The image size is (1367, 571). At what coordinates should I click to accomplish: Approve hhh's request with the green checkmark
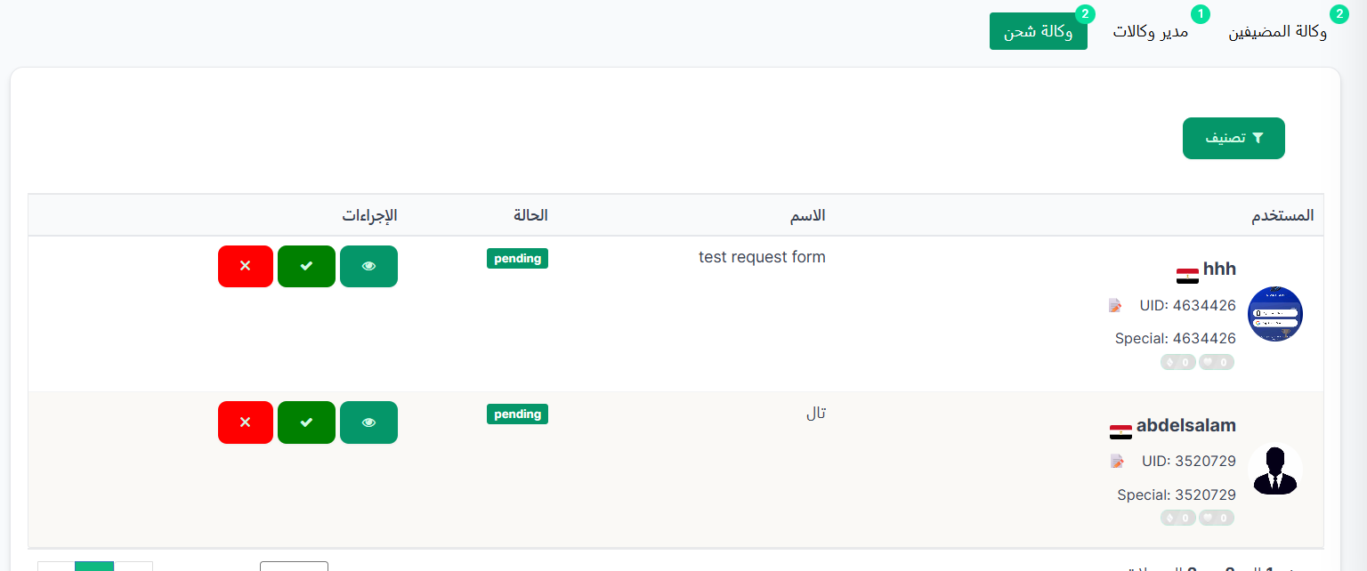pos(306,267)
